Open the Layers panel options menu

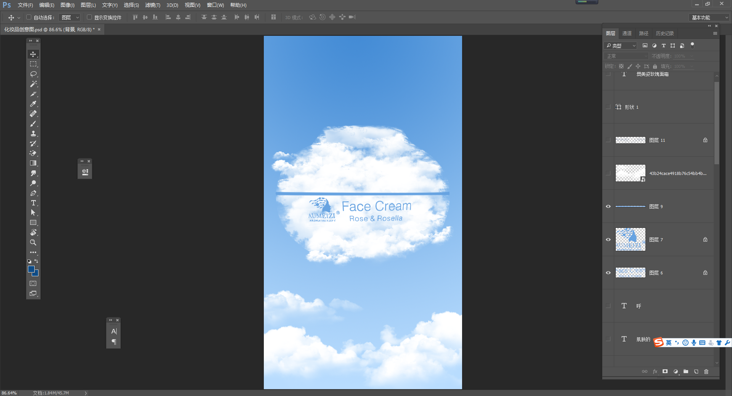[715, 34]
